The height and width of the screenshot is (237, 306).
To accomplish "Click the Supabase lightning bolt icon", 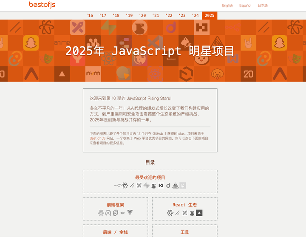I will pos(146,186).
